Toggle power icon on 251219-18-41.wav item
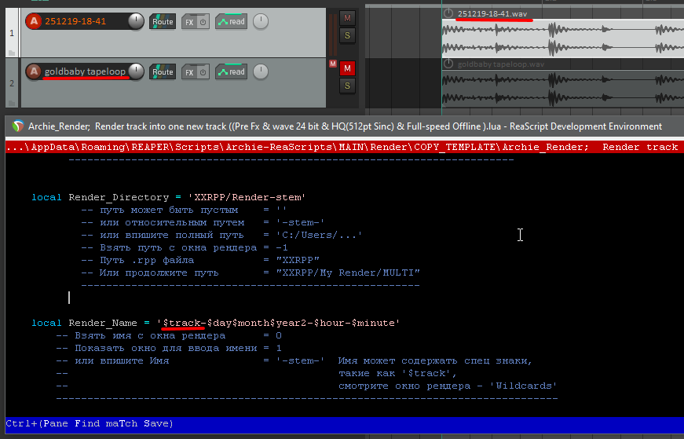The width and height of the screenshot is (684, 439). [x=448, y=13]
